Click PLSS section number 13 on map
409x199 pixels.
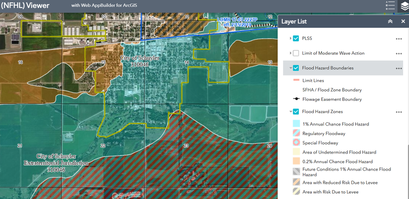[x=270, y=62]
